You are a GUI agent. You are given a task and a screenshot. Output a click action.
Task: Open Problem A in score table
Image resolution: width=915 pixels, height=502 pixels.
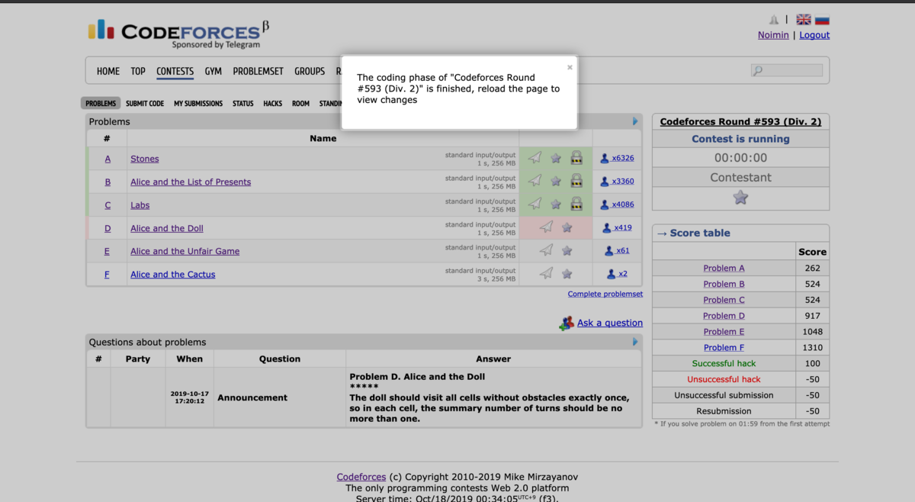[724, 268]
